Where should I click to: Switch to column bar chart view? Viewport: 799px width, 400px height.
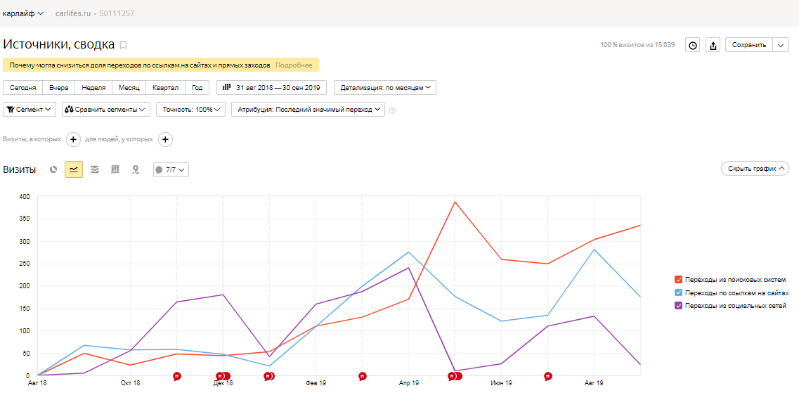click(x=115, y=169)
